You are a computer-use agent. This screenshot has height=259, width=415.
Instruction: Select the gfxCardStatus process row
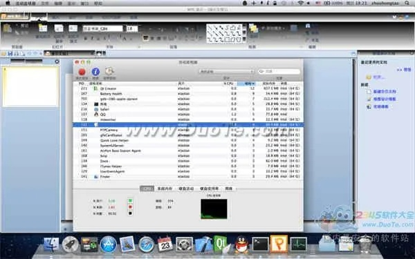point(188,135)
